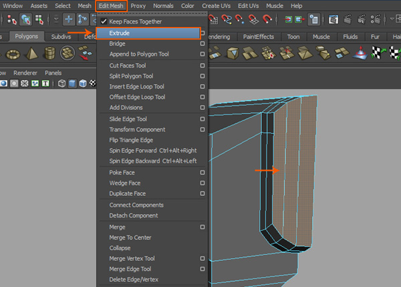Open the Proxy menu
401x287 pixels.
click(138, 6)
